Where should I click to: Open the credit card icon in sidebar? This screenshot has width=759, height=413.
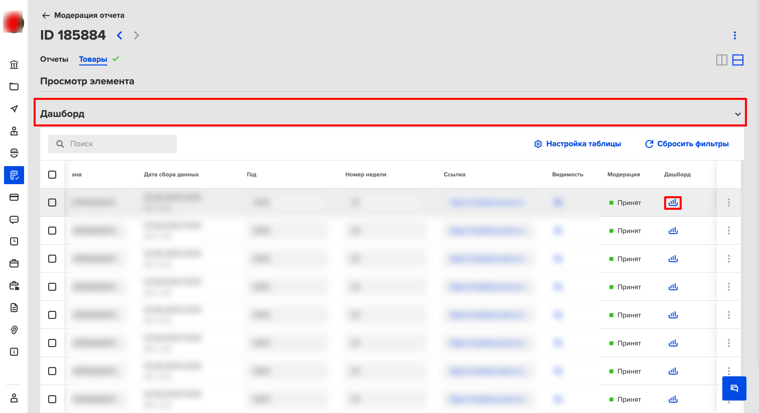click(x=14, y=197)
